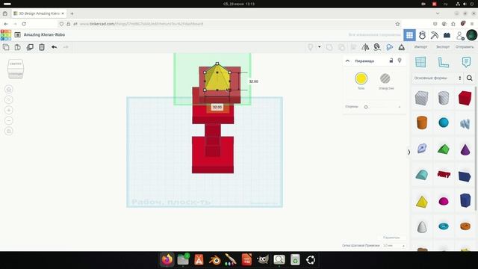Click the design title Amazing Kieran-Robo
Image resolution: width=478 pixels, height=269 pixels.
[x=44, y=35]
